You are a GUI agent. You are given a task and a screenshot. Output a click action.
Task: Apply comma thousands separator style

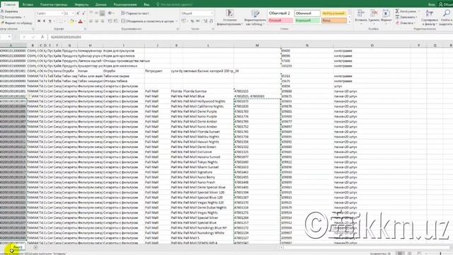[x=197, y=21]
